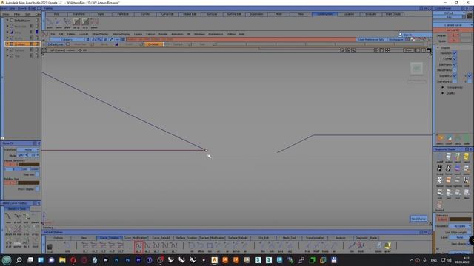Click the user Sign In icon

(x=400, y=35)
